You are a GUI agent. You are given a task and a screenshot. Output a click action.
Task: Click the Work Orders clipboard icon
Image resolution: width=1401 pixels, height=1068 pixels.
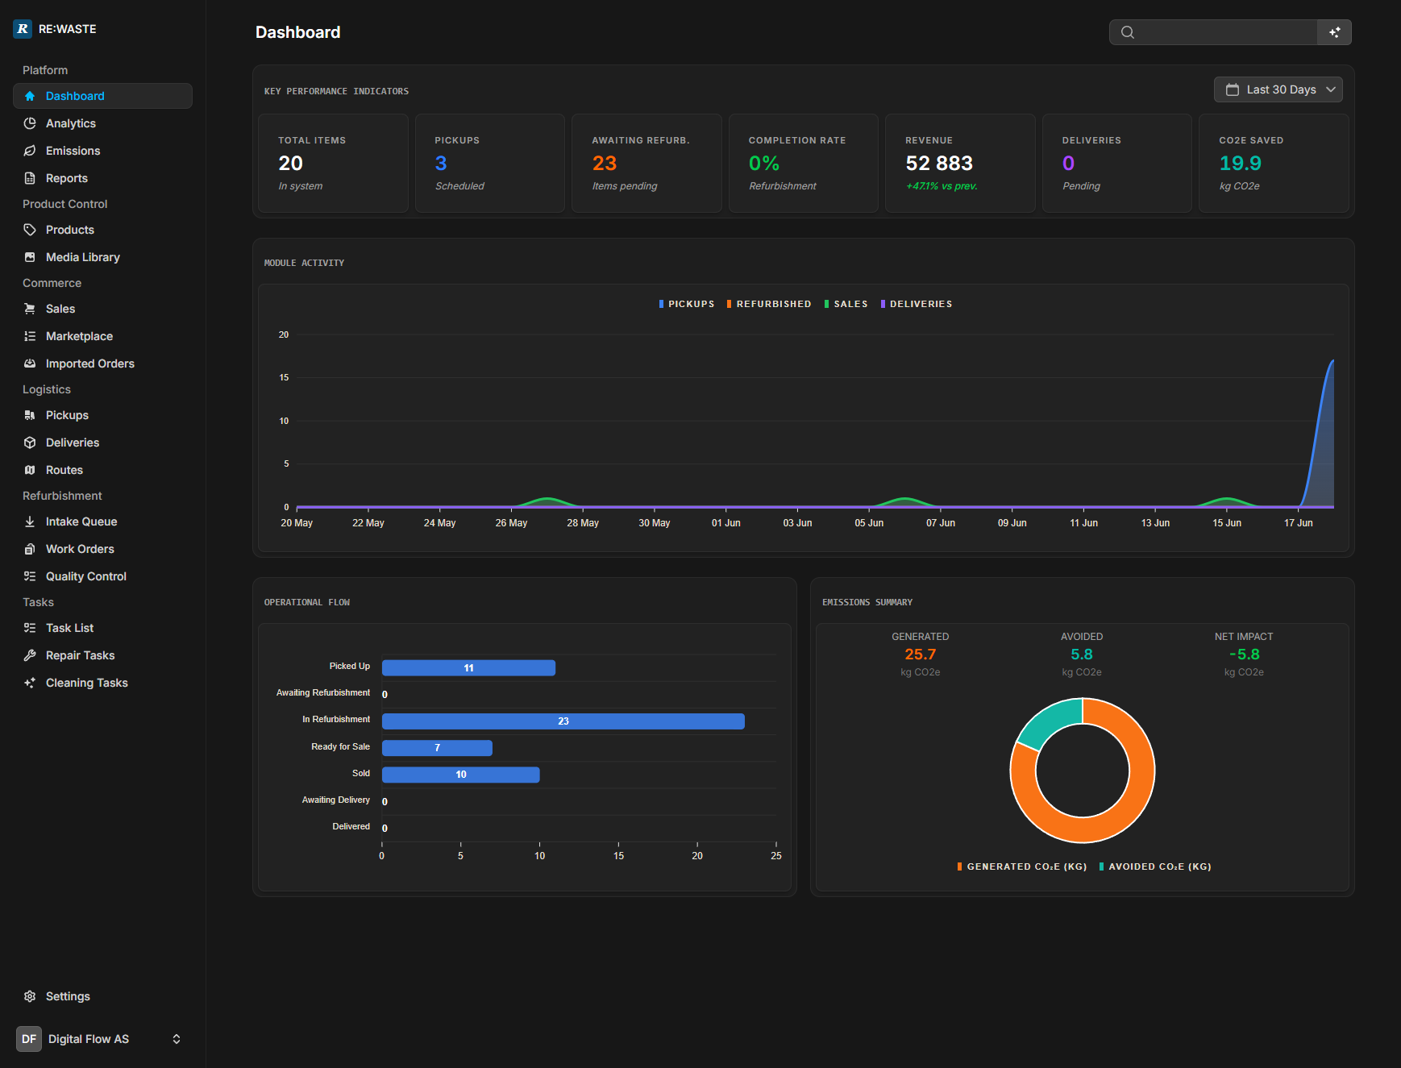pos(30,549)
